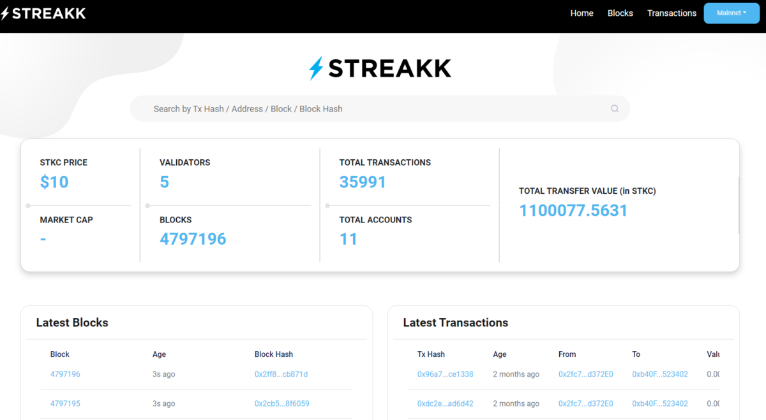The height and width of the screenshot is (420, 766).
Task: Click Home in the navigation bar
Action: [x=582, y=13]
